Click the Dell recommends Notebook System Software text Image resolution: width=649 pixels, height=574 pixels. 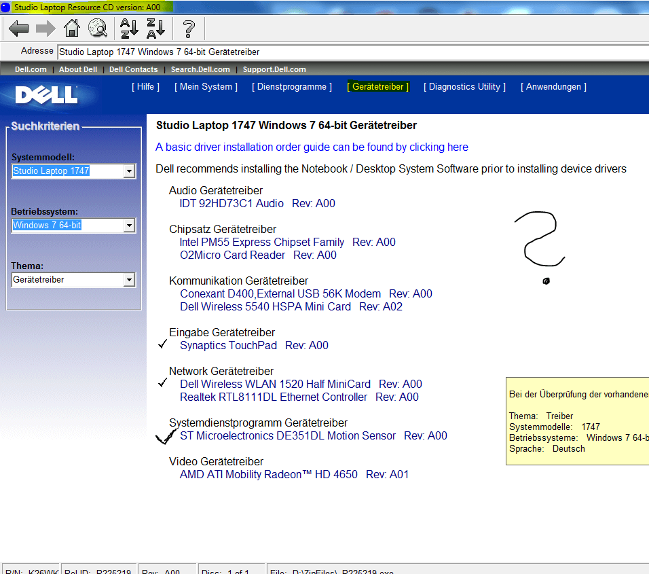(391, 169)
